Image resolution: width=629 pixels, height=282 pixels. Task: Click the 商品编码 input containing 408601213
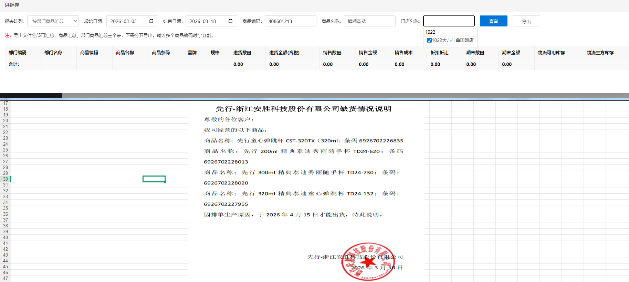pyautogui.click(x=290, y=21)
